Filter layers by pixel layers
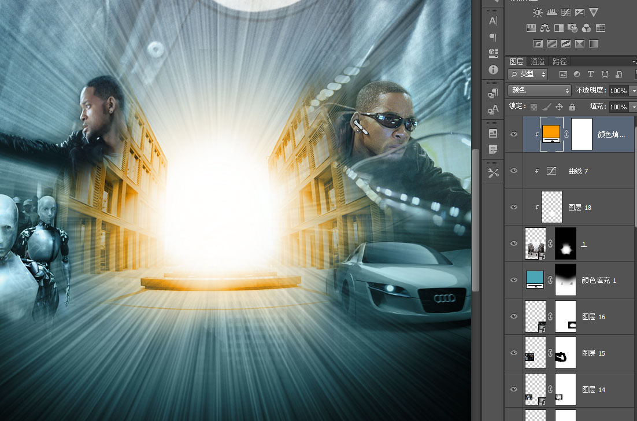 click(x=563, y=75)
